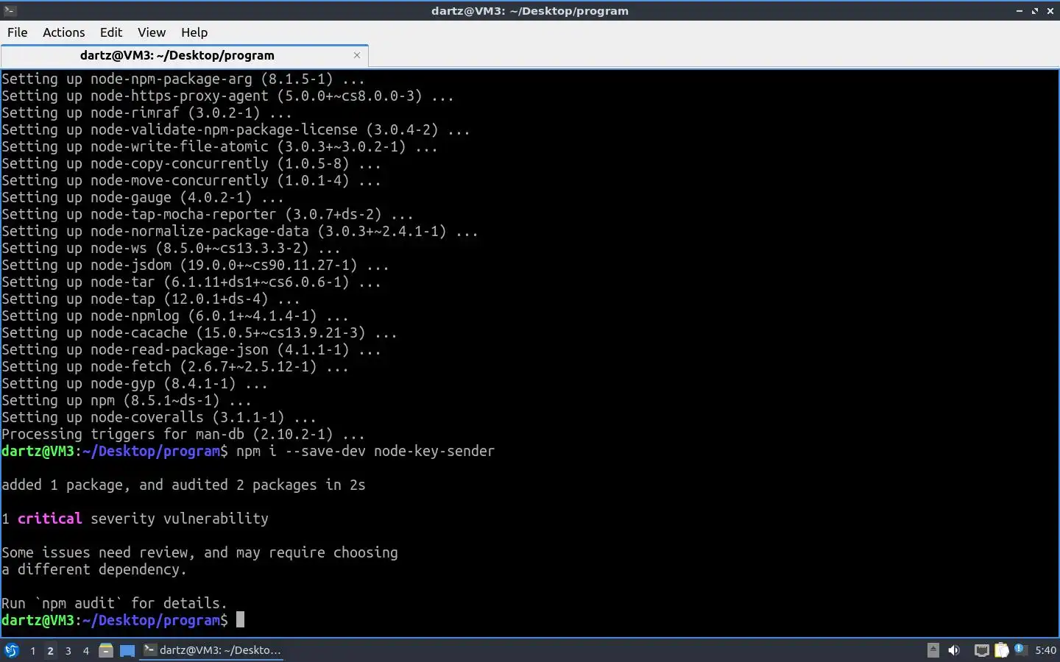The width and height of the screenshot is (1060, 662).
Task: Click 'Setting up node-coveralls (3.1.1-1)' line
Action: click(x=158, y=417)
